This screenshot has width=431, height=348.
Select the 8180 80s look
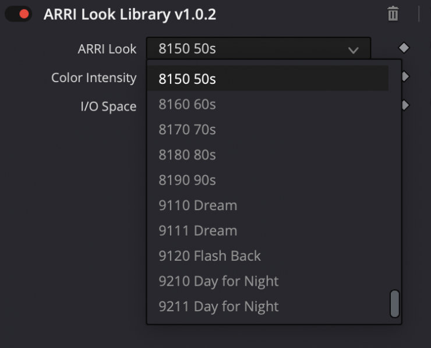point(268,155)
